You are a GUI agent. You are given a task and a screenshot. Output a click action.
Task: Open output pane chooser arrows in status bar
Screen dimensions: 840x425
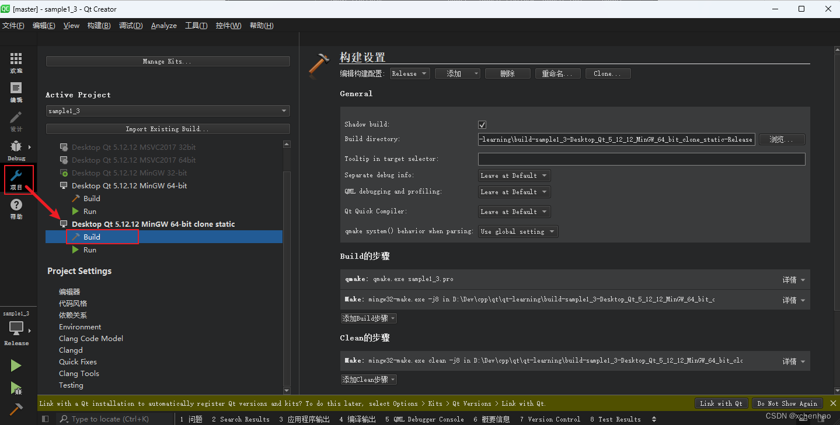pos(654,419)
